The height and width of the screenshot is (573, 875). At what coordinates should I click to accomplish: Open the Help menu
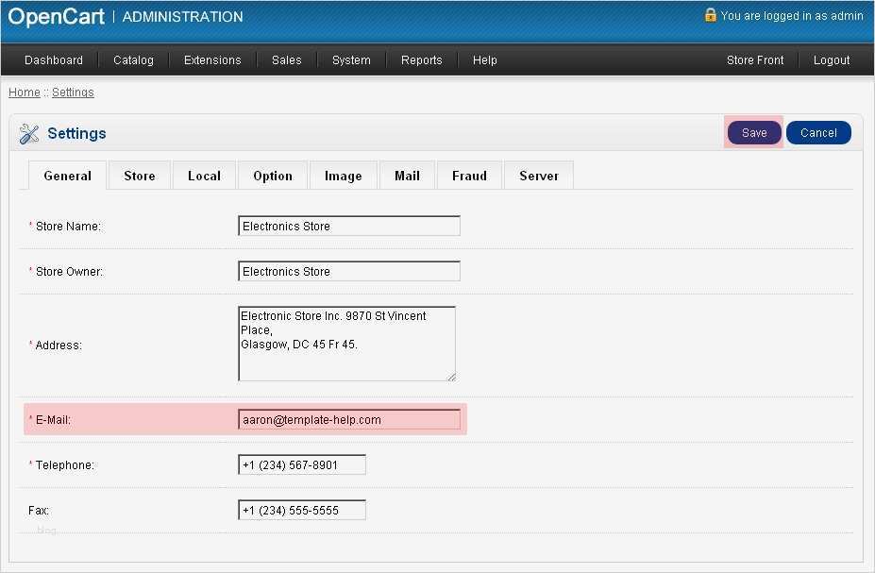tap(484, 59)
